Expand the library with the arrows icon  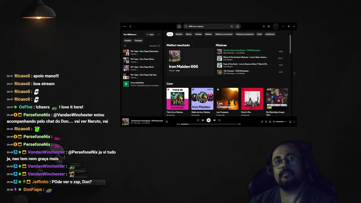point(159,34)
